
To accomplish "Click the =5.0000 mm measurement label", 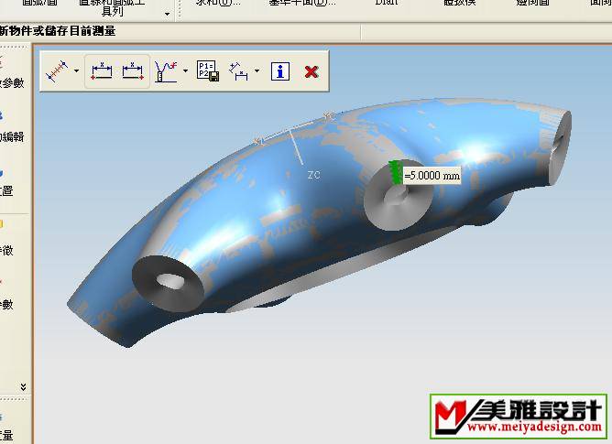I will coord(432,176).
